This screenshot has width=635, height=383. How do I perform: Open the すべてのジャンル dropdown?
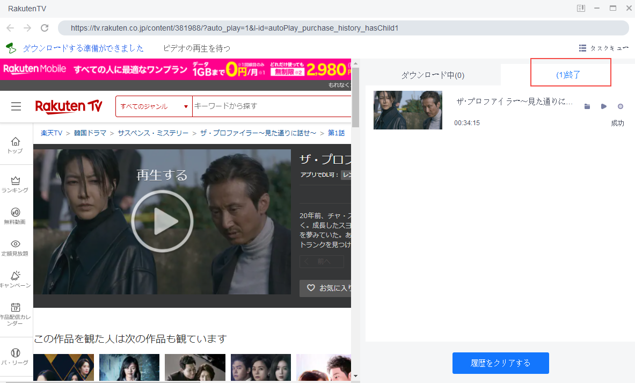(x=154, y=106)
